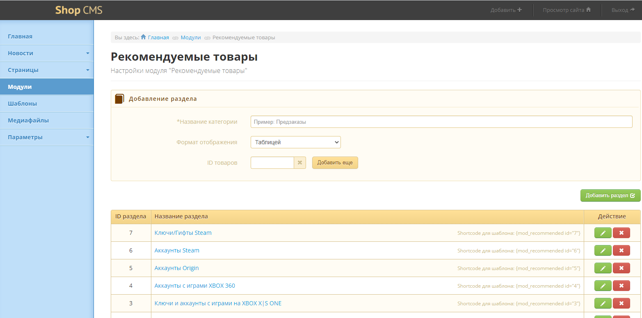
Task: Edit the Аккаунты Steam section
Action: coord(603,250)
